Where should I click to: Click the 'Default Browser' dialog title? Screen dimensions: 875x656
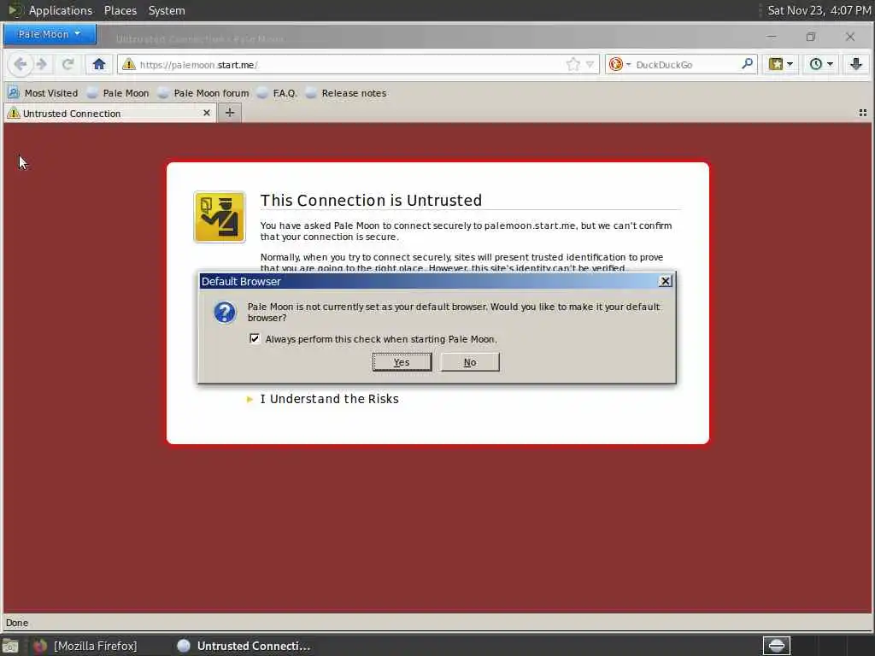241,282
